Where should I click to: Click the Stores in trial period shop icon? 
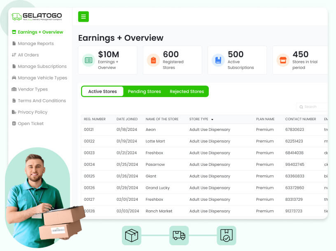(x=283, y=60)
